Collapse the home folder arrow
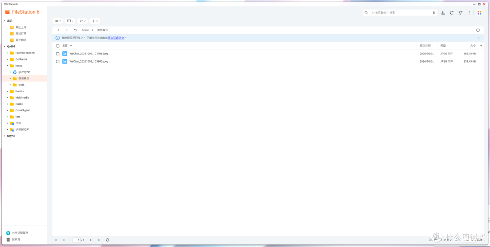The height and width of the screenshot is (247, 490). 8,66
